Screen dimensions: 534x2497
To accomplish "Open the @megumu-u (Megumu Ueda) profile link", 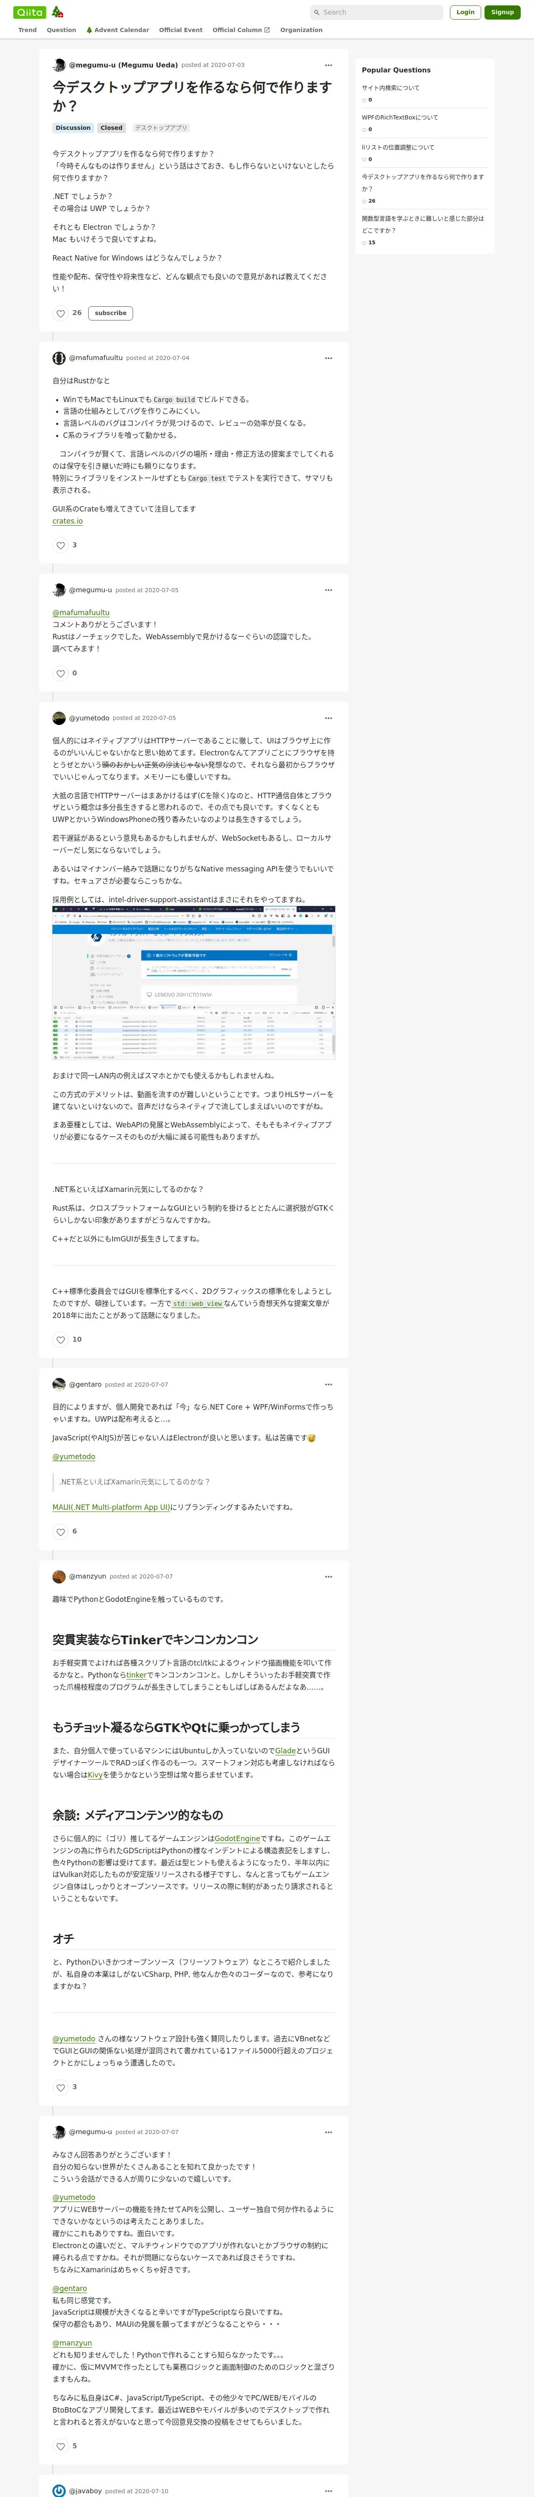I will 123,65.
